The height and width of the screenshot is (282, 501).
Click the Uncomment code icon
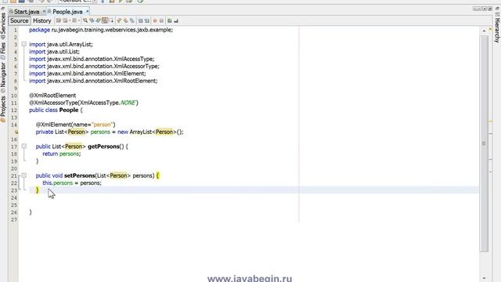point(176,20)
